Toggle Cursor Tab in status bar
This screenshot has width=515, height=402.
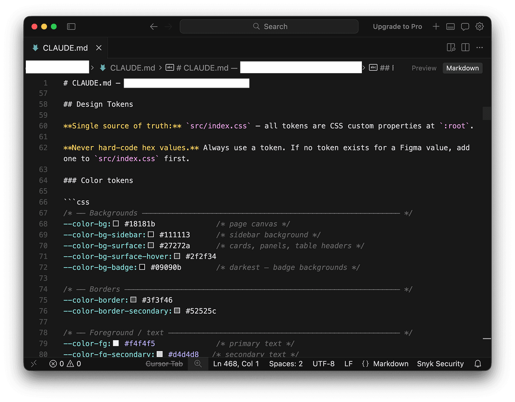pos(164,363)
